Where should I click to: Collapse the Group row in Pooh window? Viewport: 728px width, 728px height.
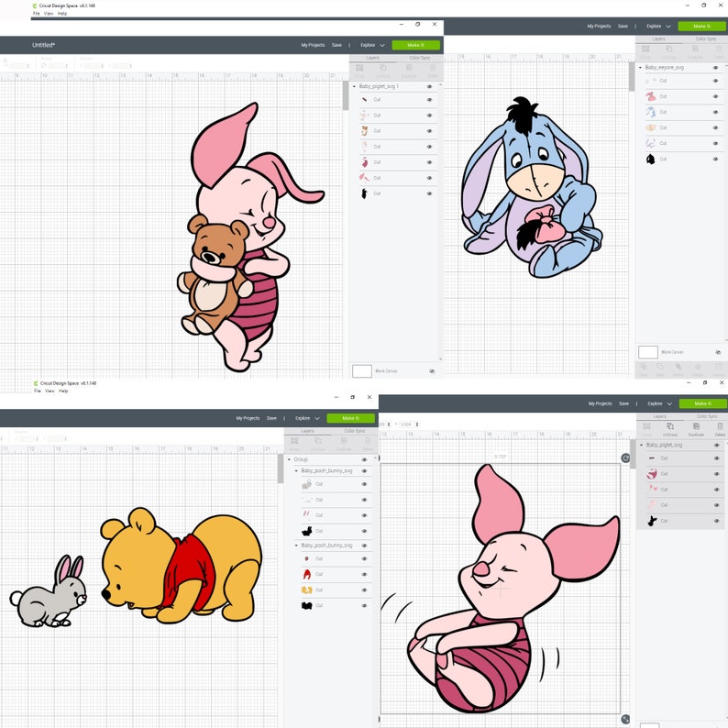click(289, 459)
